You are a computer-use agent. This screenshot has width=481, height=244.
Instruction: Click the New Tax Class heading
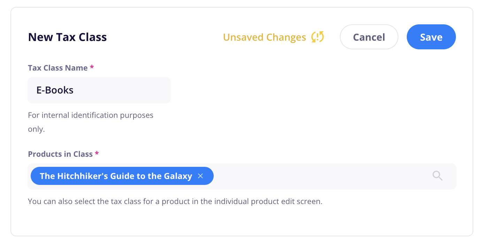coord(67,37)
